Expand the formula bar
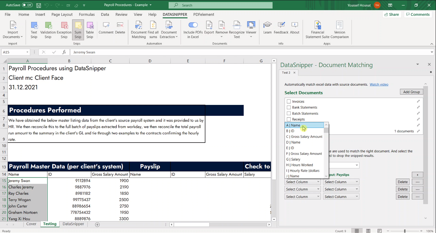 [432, 52]
